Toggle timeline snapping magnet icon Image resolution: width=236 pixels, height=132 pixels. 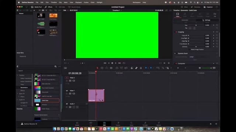tap(132, 68)
